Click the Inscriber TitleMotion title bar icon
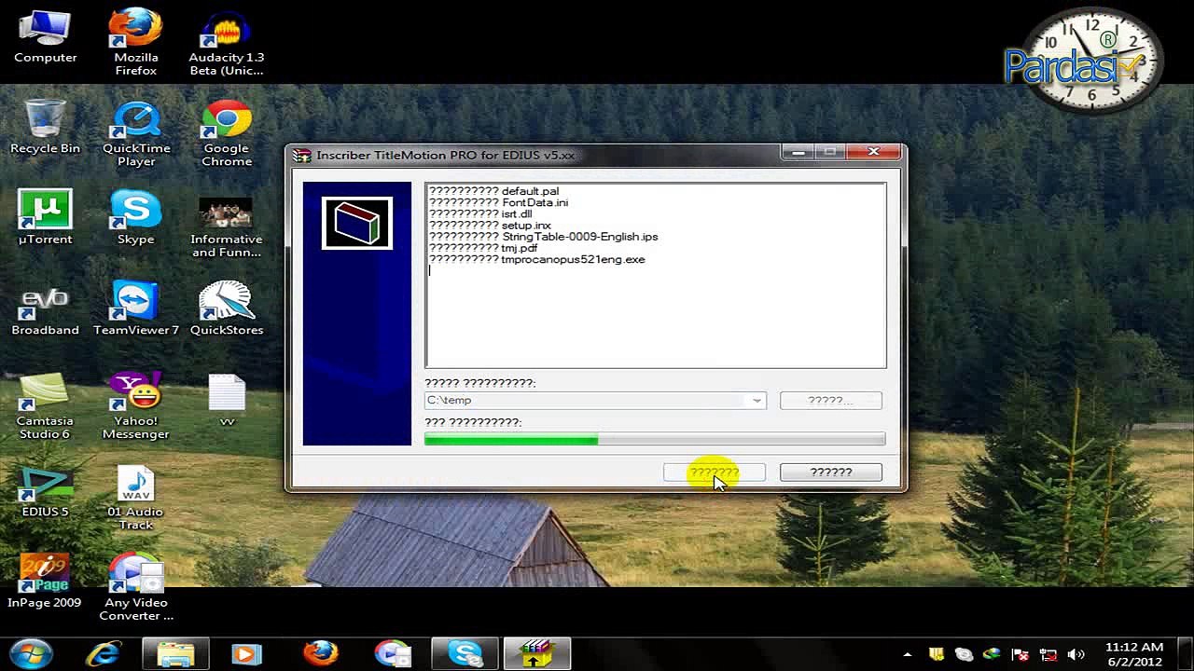Image resolution: width=1194 pixels, height=671 pixels. coord(301,155)
